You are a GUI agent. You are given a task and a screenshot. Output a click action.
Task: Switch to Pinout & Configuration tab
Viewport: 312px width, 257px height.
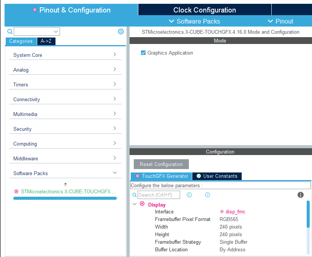click(x=71, y=10)
